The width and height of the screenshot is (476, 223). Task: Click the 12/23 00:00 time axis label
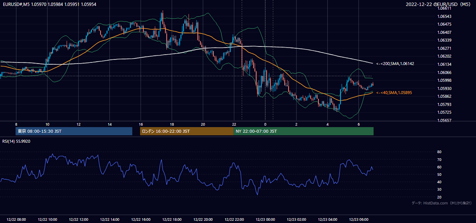pos(265,220)
